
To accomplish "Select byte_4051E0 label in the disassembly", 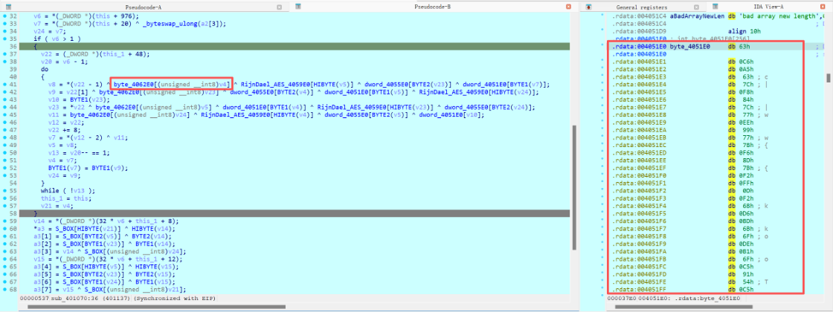I will 690,46.
